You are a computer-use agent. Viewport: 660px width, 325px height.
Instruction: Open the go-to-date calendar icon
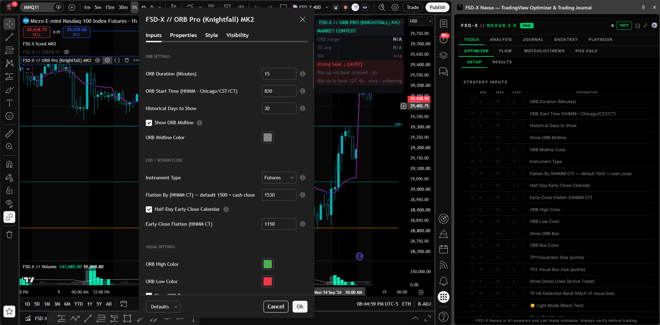pyautogui.click(x=123, y=304)
